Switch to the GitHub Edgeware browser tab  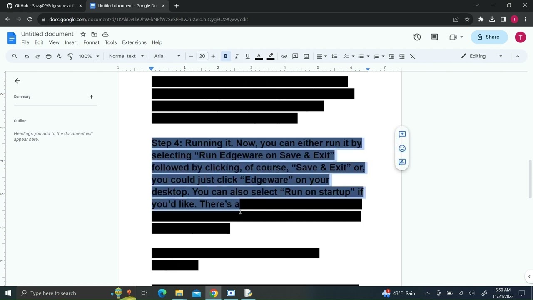(x=44, y=6)
